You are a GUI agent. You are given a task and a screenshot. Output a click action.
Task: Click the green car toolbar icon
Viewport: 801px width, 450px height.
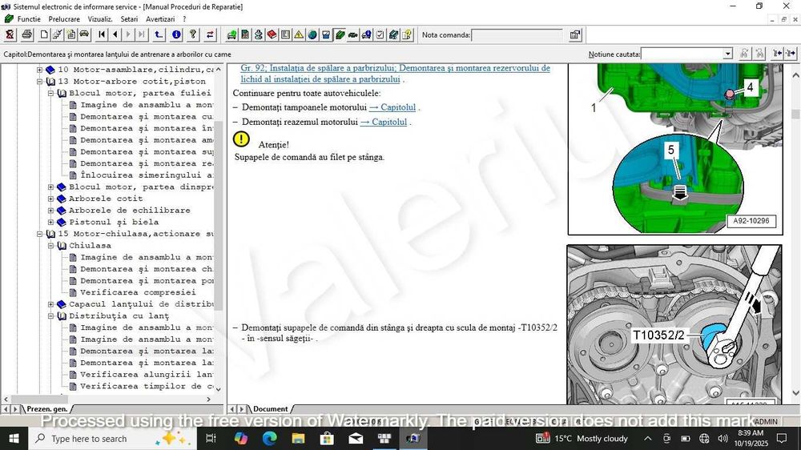click(x=231, y=34)
